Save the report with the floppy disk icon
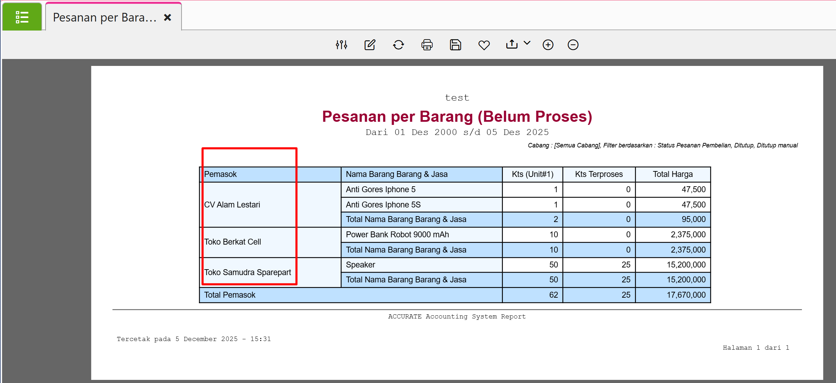836x383 pixels. coord(455,45)
